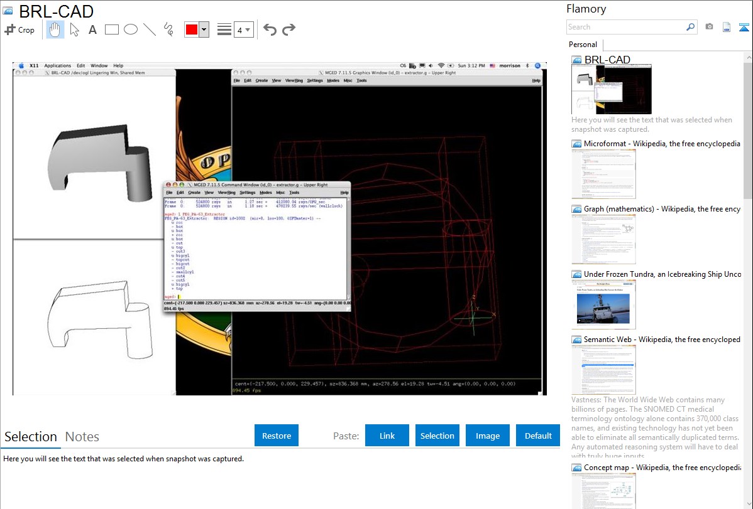Click the page document icon in Flamory panel
This screenshot has height=509, width=753.
(727, 28)
